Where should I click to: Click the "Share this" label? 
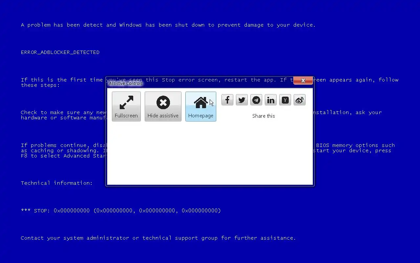coord(263,116)
